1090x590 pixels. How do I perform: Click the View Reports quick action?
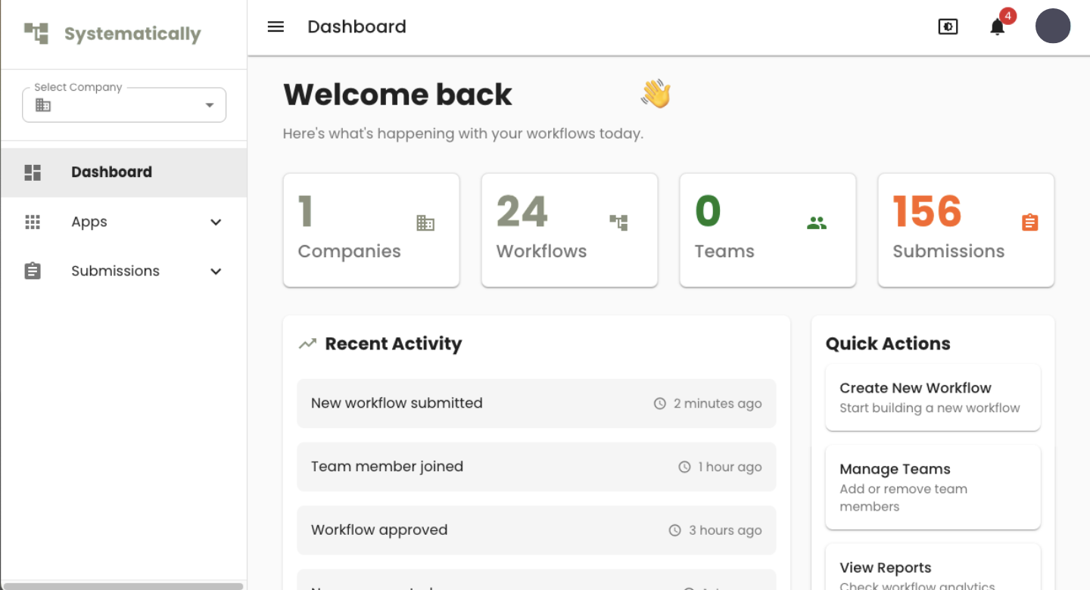pos(933,572)
